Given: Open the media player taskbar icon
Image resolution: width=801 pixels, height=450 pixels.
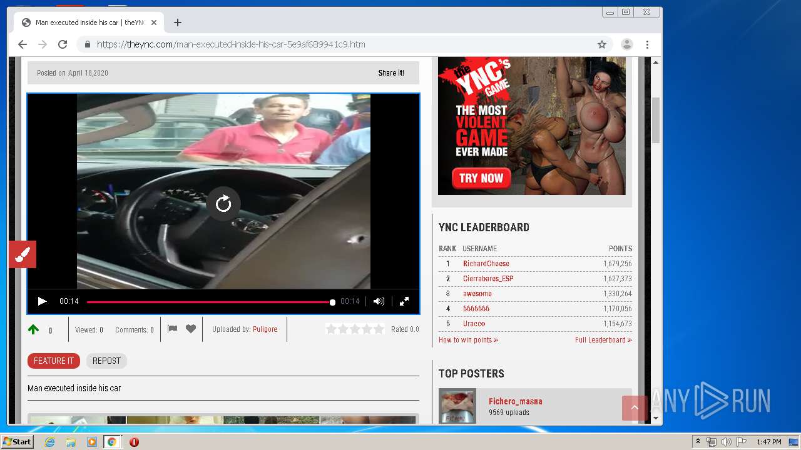Looking at the screenshot, I should (91, 442).
